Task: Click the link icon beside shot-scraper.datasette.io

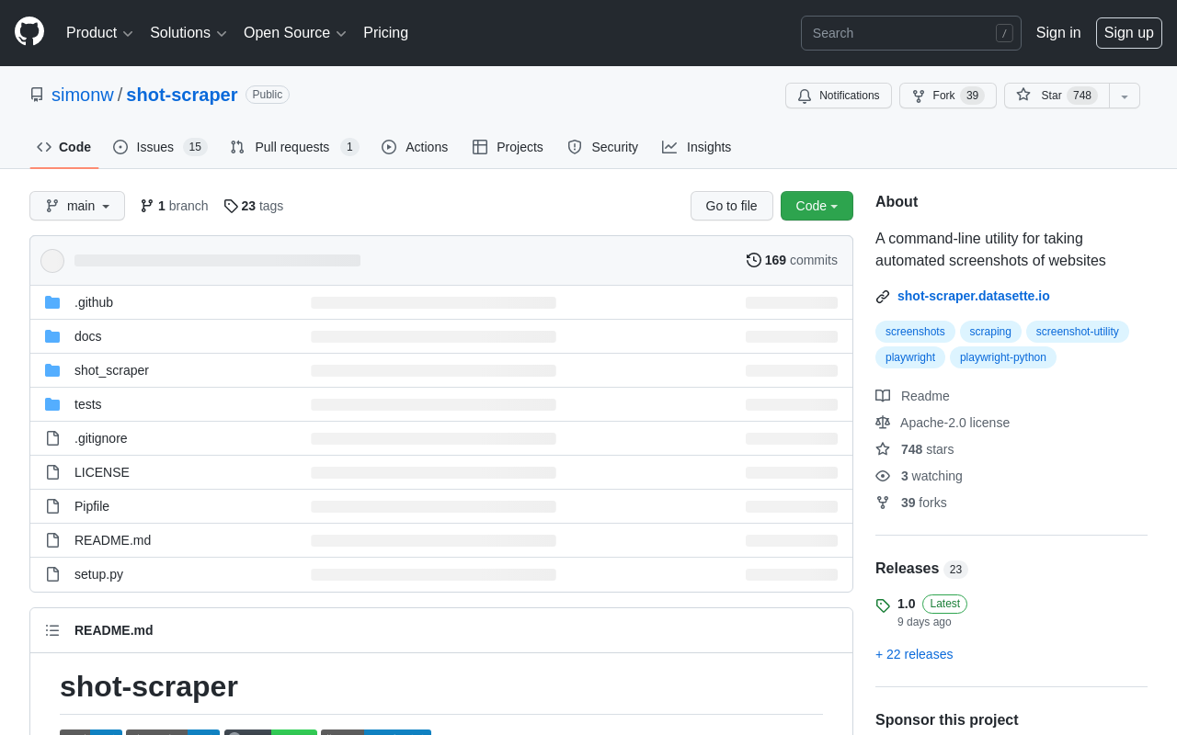Action: (883, 297)
